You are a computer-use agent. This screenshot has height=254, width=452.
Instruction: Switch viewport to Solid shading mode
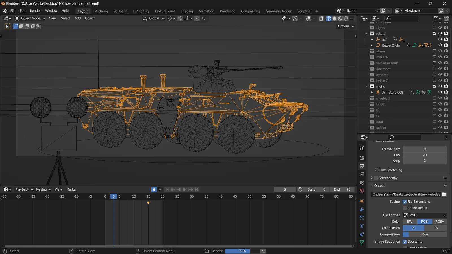pos(334,18)
